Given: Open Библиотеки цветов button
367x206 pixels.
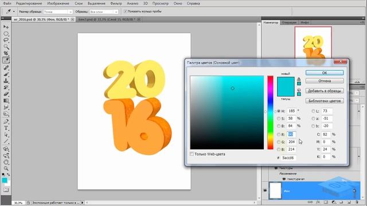Looking at the screenshot, I should [325, 101].
